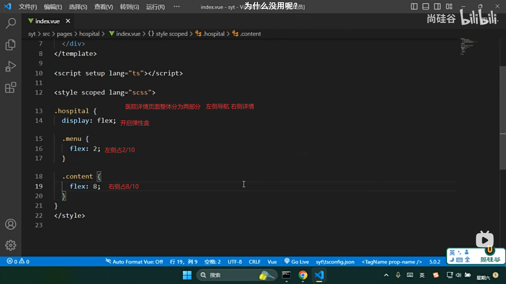Open the Accounts icon in activity bar
This screenshot has width=506, height=284.
point(11,224)
